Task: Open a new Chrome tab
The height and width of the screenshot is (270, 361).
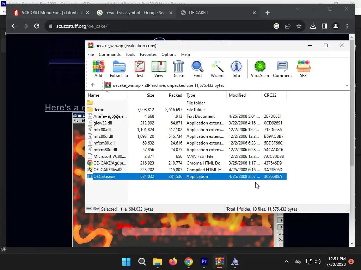Action: coord(267,13)
